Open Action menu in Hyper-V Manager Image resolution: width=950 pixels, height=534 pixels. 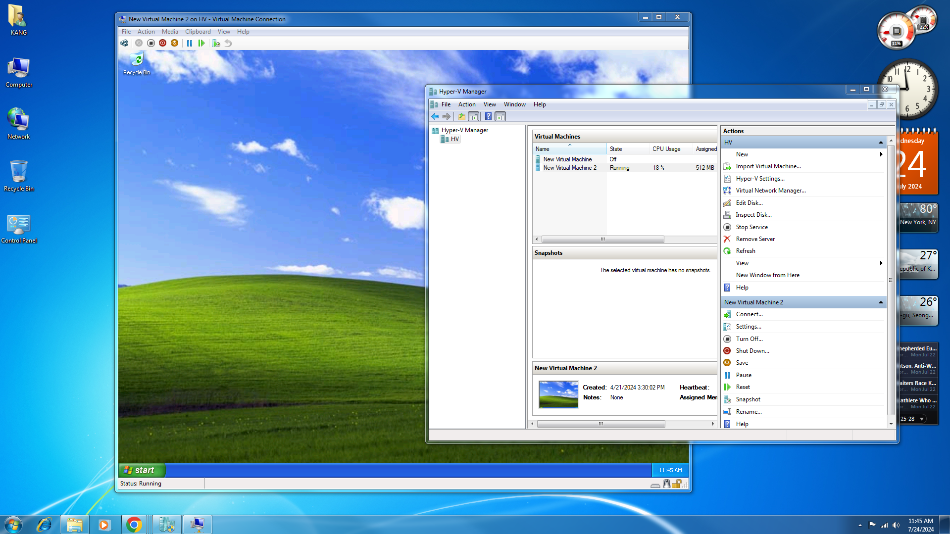[466, 104]
